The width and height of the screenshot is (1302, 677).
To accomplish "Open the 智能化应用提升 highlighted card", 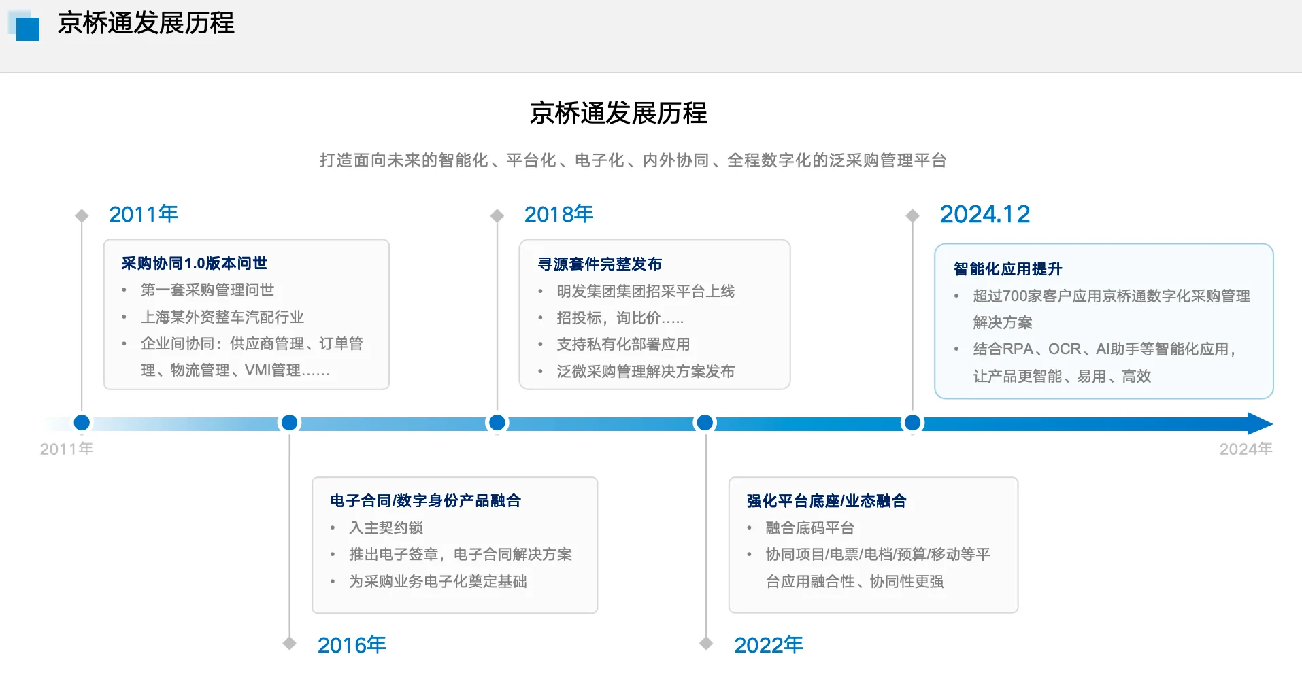I will pos(1103,321).
